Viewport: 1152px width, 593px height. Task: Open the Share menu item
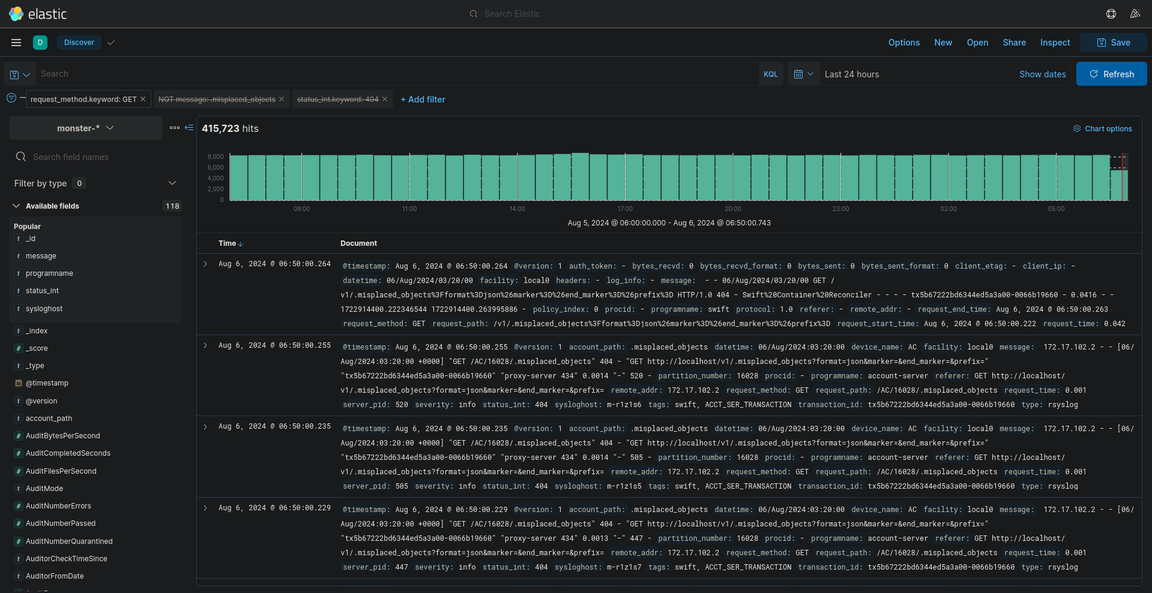1014,43
